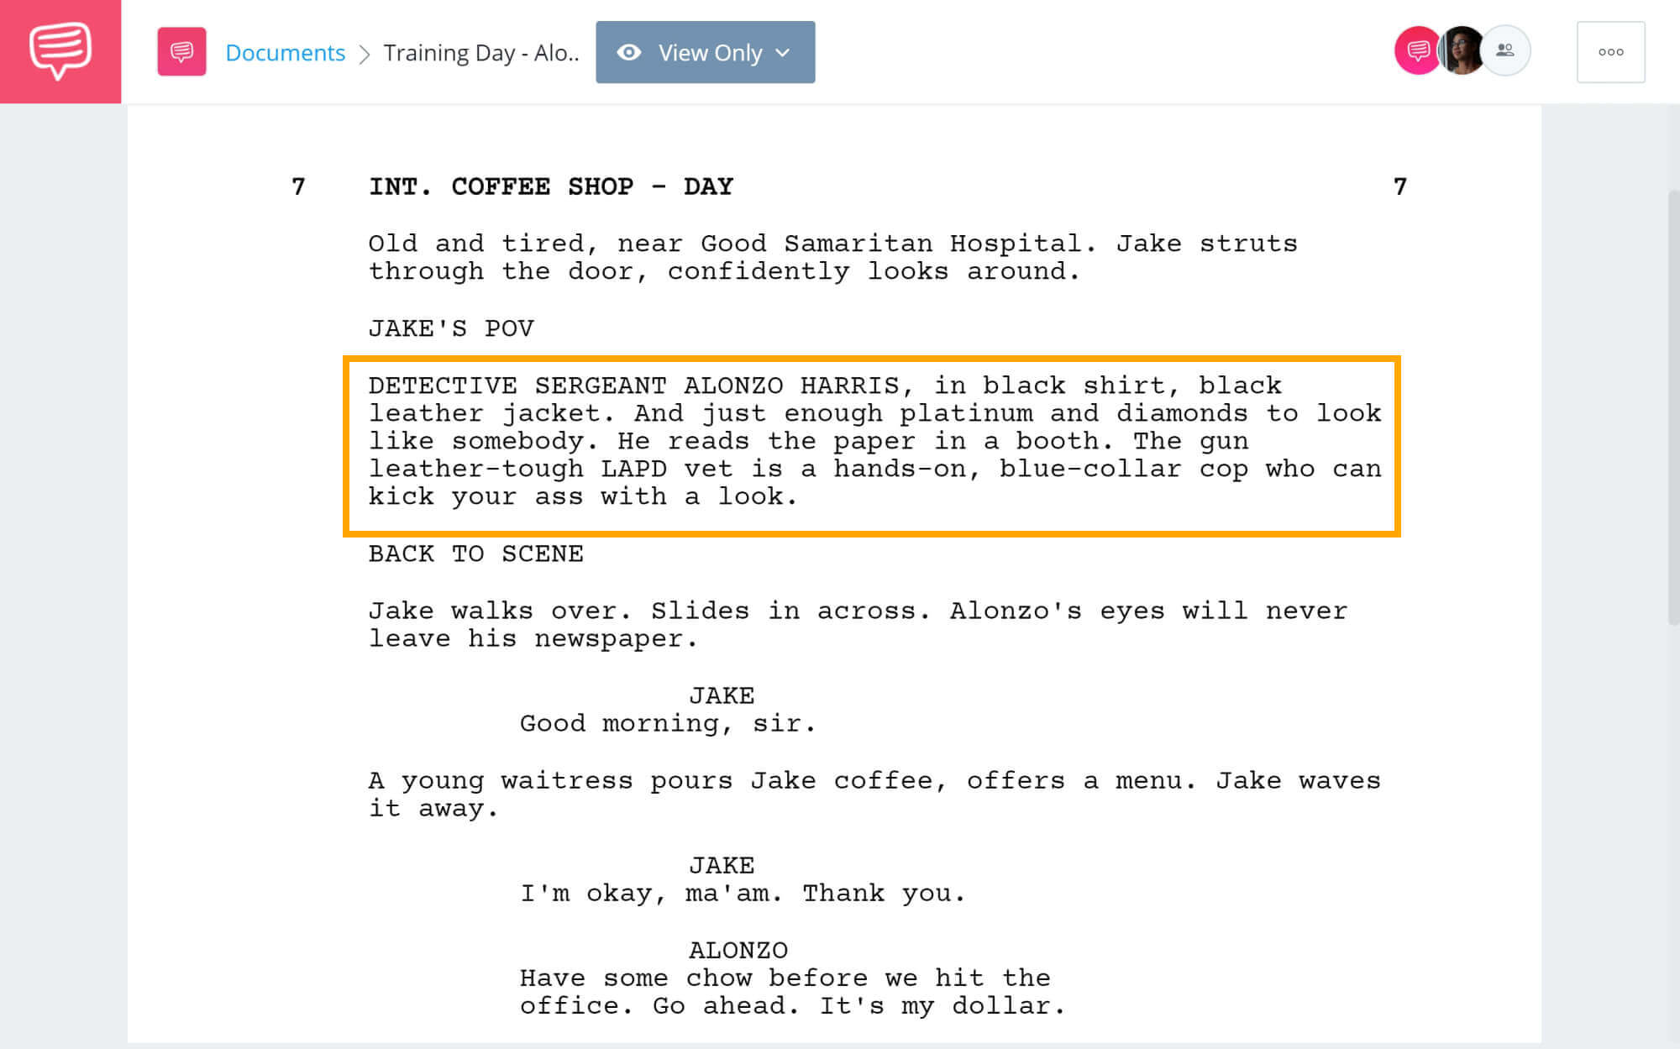Click the second comment icon in header
The width and height of the screenshot is (1680, 1049).
pyautogui.click(x=181, y=50)
